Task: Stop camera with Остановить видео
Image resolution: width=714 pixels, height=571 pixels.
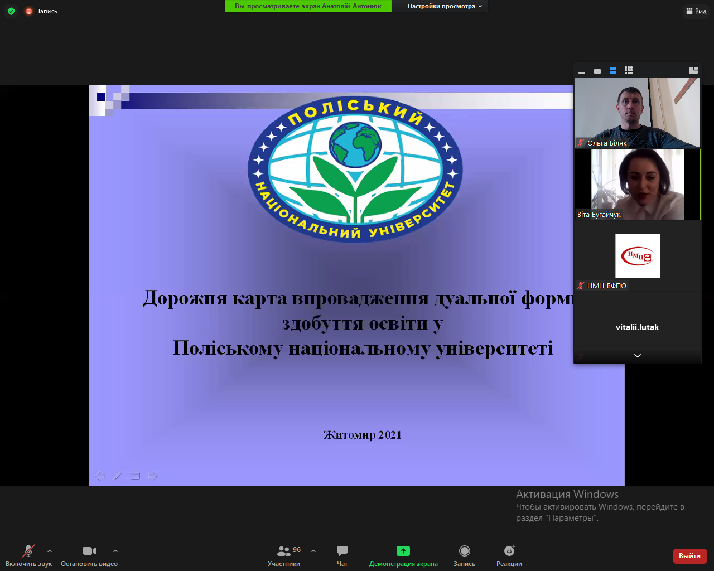Action: (89, 555)
